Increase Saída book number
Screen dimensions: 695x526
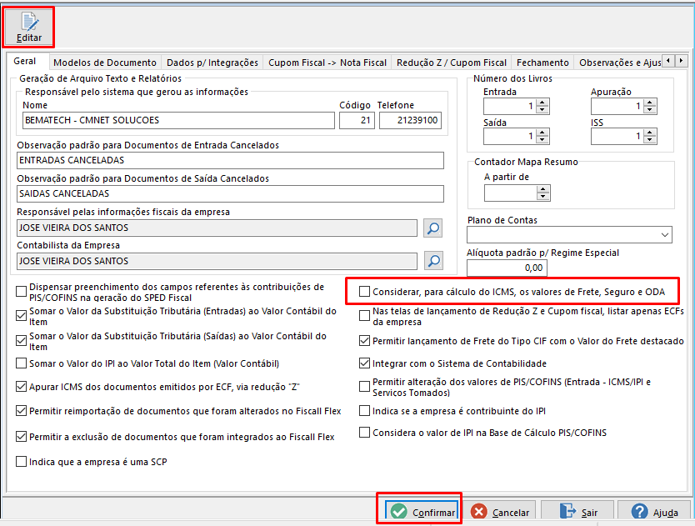coord(542,133)
